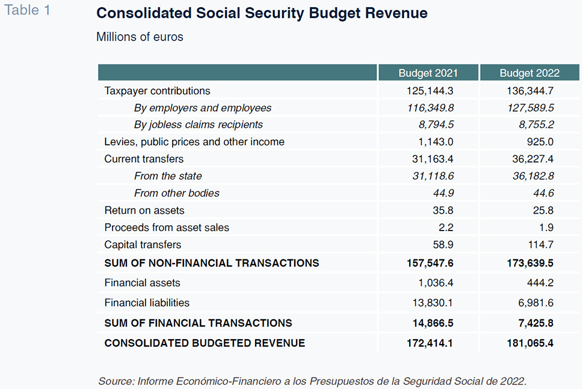
Task: Click the Table 1 label
Action: (x=27, y=10)
